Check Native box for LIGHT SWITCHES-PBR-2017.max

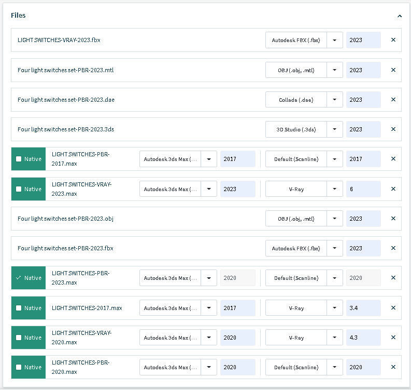click(x=19, y=159)
